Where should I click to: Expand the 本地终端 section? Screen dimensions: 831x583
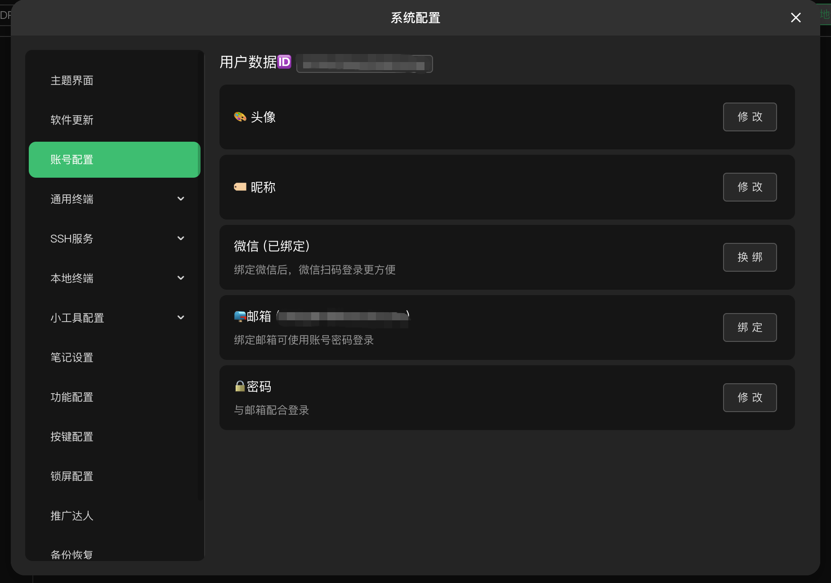pyautogui.click(x=181, y=278)
